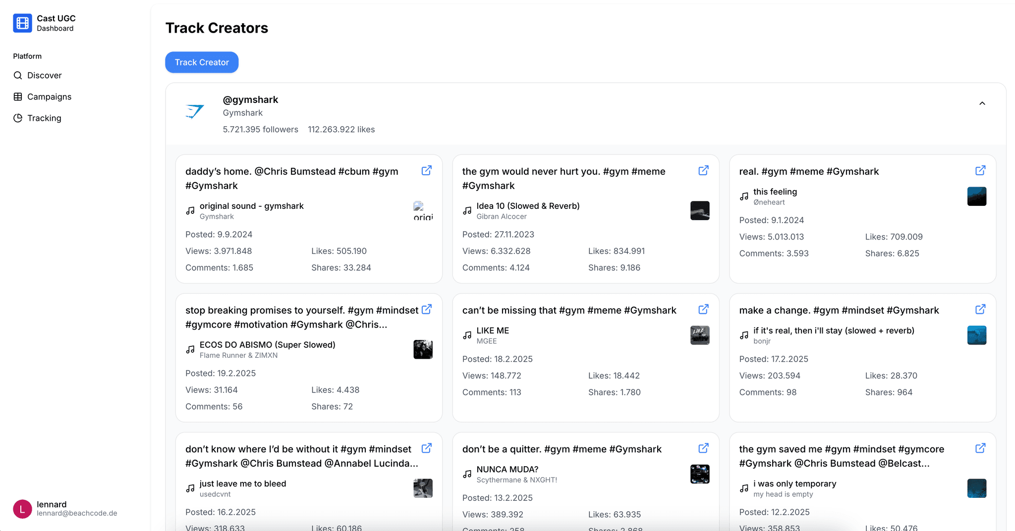This screenshot has width=1015, height=531.
Task: Click the Discover magnifier icon in sidebar
Action: 18,75
